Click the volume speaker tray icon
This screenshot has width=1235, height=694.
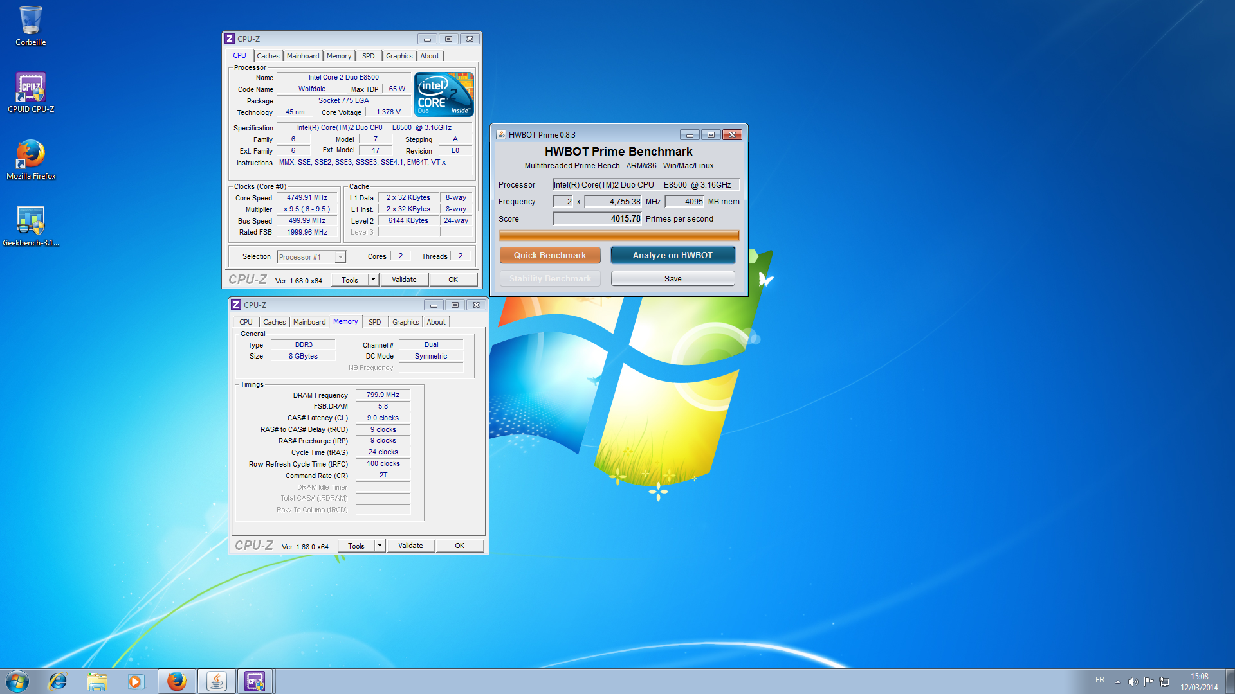1133,681
